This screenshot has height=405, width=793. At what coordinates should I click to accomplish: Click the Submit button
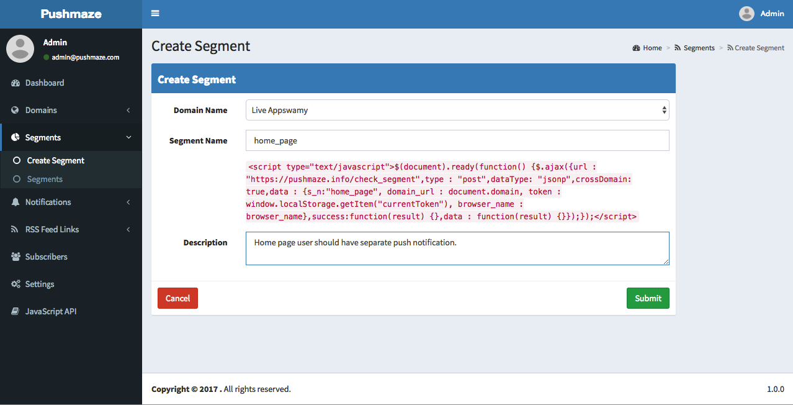648,298
